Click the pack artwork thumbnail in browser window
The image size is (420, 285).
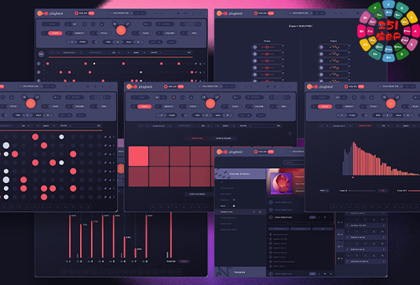[x=282, y=184]
